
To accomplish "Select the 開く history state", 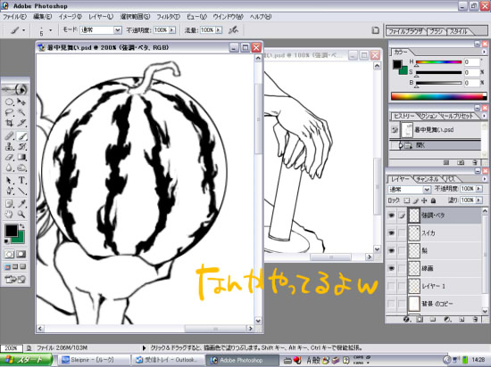I will pyautogui.click(x=436, y=145).
